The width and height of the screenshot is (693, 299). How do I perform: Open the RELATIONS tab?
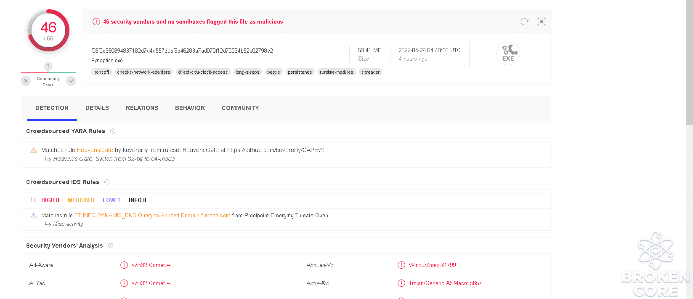point(142,108)
